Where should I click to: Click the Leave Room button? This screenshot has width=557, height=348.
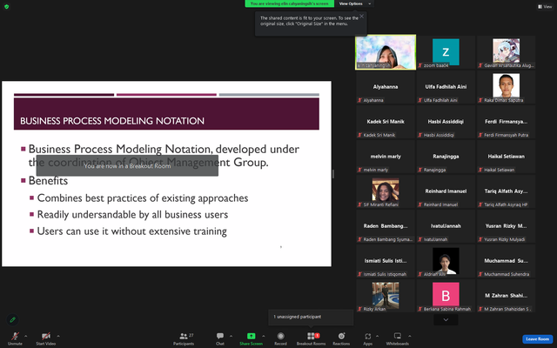tap(538, 339)
